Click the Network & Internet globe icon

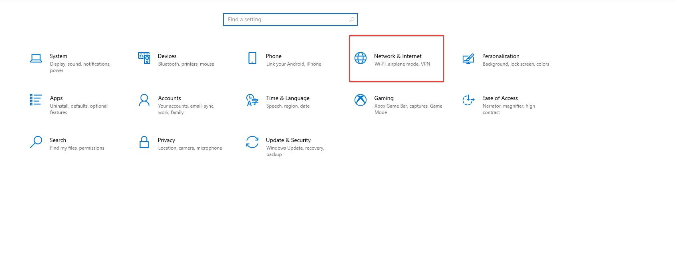click(x=361, y=58)
